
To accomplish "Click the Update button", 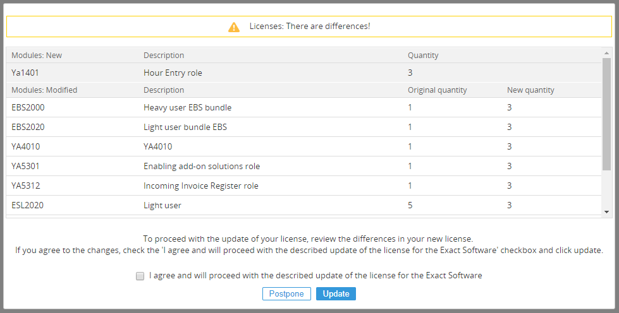I will coord(336,293).
